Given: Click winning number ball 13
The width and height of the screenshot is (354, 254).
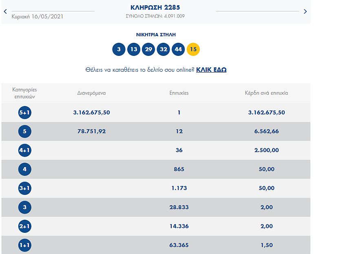Looking at the screenshot, I should pyautogui.click(x=133, y=49).
